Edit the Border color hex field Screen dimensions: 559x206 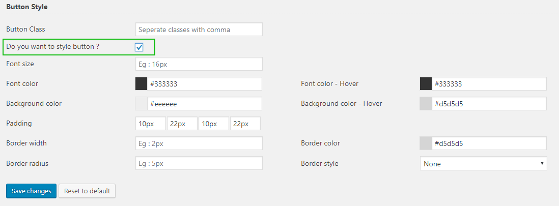click(489, 143)
